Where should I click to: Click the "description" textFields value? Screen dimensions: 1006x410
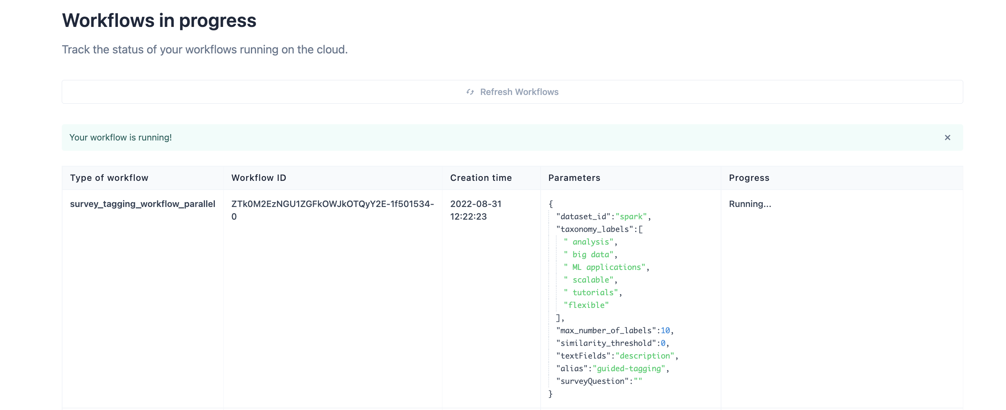[645, 356]
